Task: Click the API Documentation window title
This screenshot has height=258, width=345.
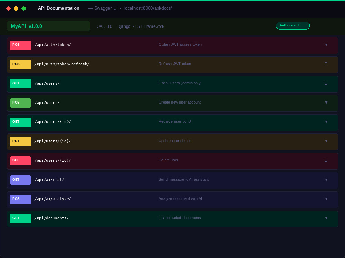Action: point(59,8)
